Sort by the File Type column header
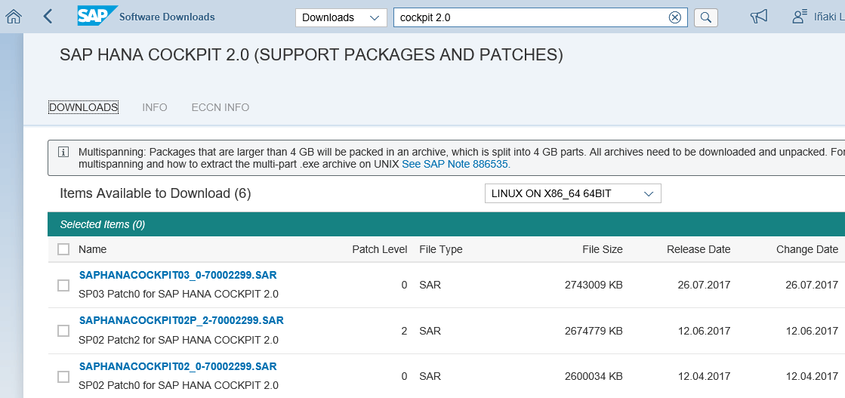The image size is (845, 398). click(x=441, y=249)
